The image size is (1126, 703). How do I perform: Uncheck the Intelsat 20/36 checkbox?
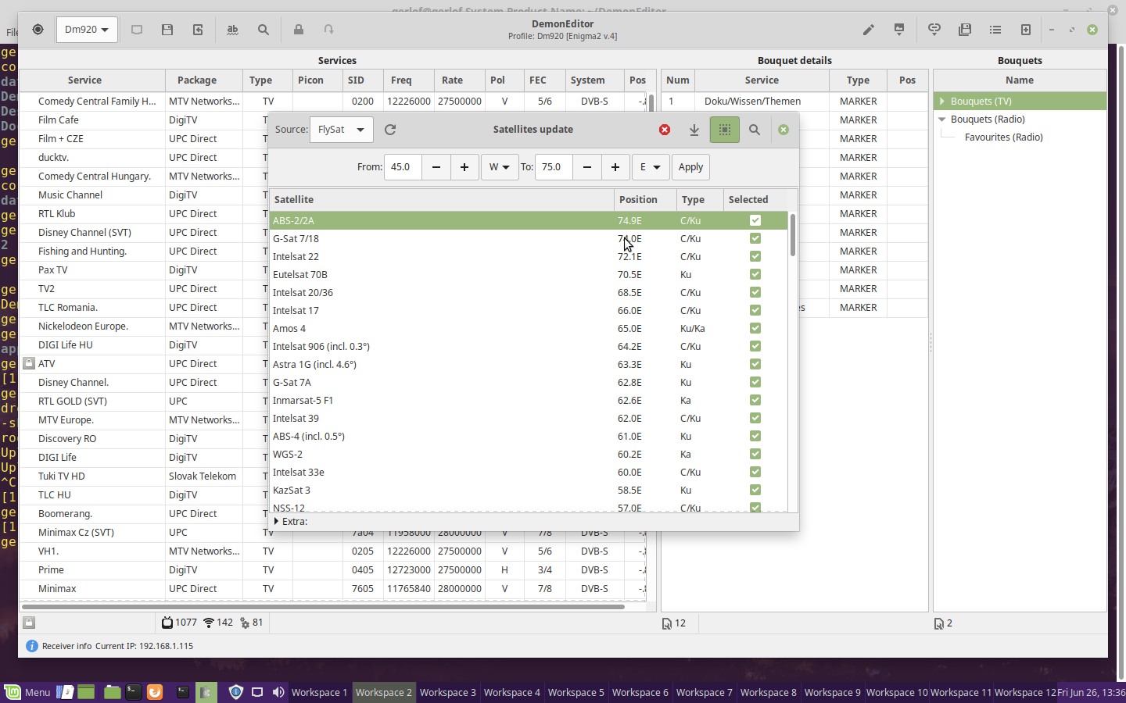point(755,292)
